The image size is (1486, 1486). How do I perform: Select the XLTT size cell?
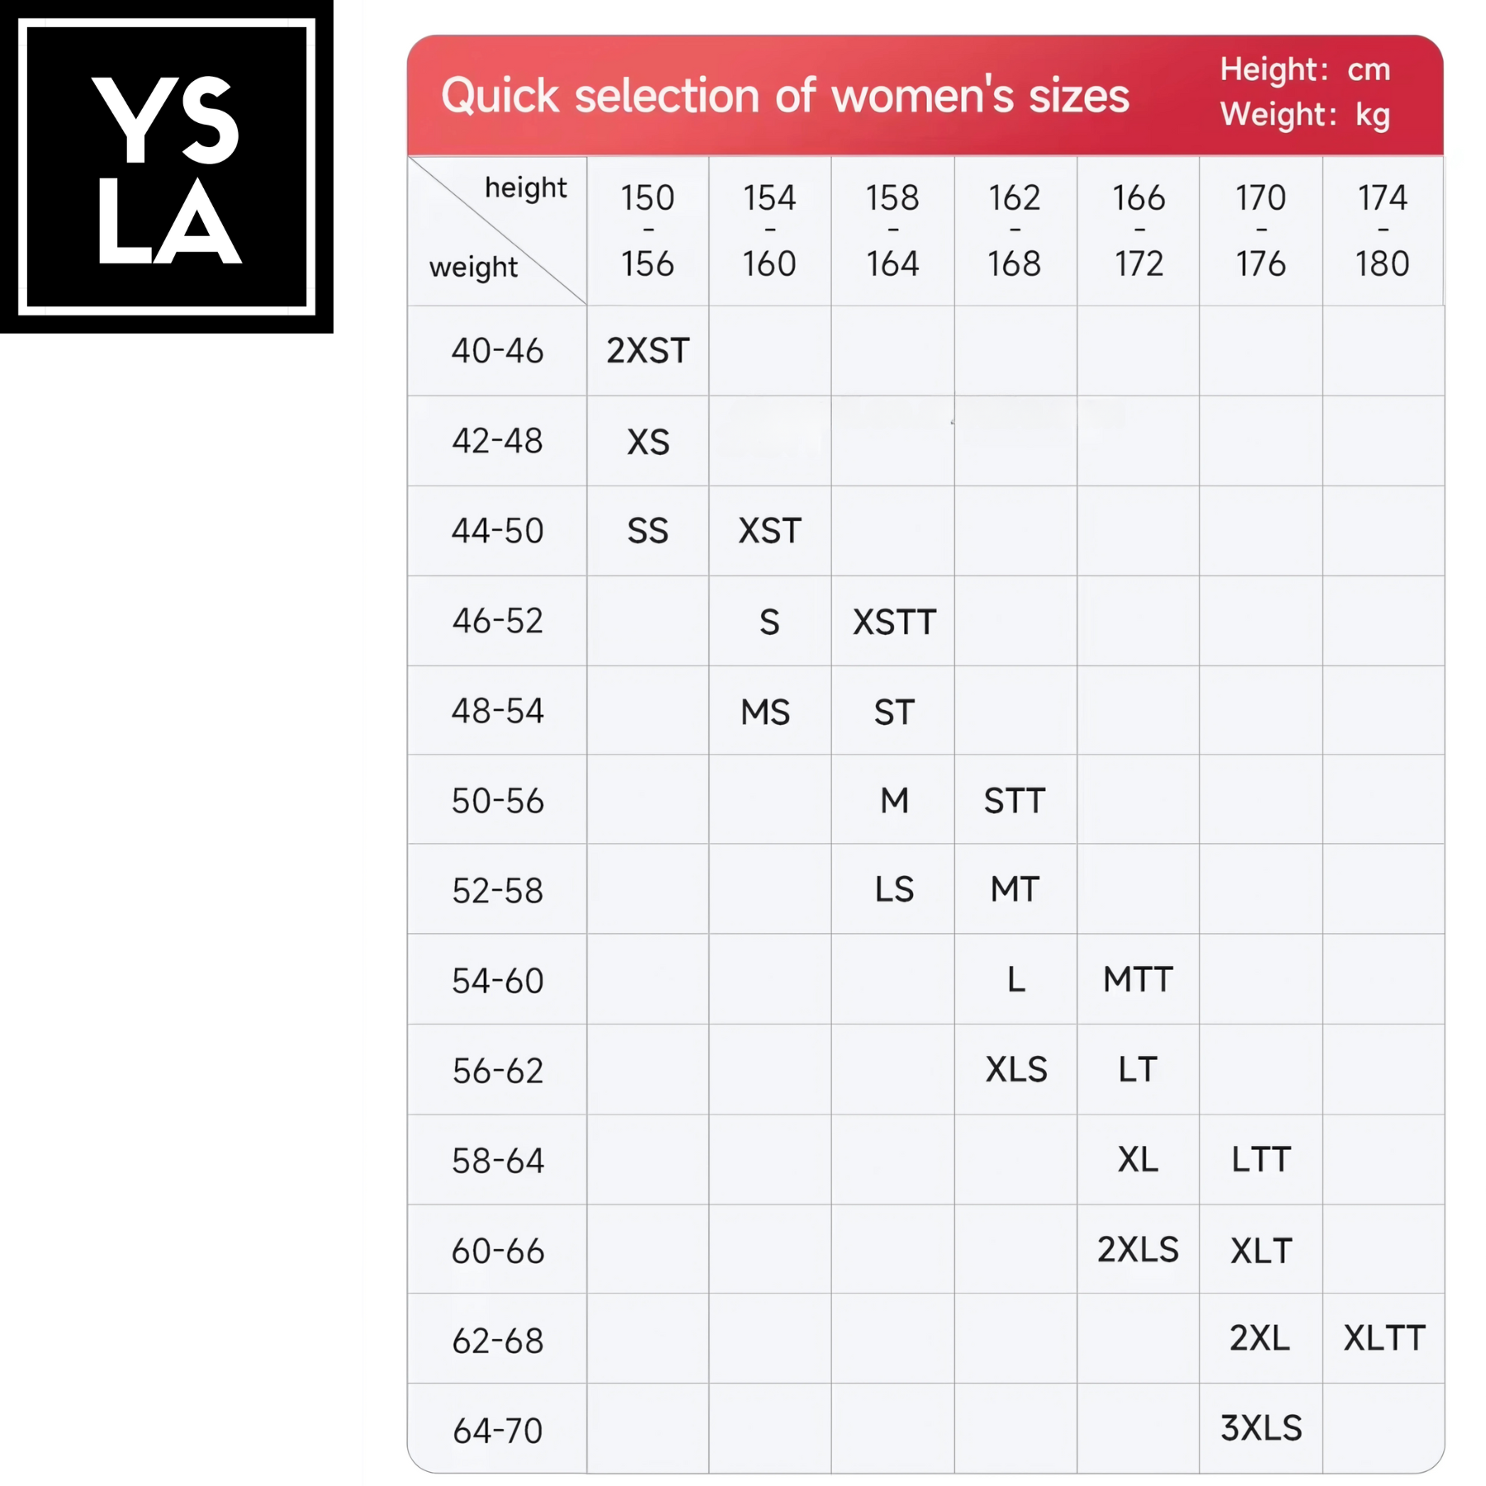1384,1338
